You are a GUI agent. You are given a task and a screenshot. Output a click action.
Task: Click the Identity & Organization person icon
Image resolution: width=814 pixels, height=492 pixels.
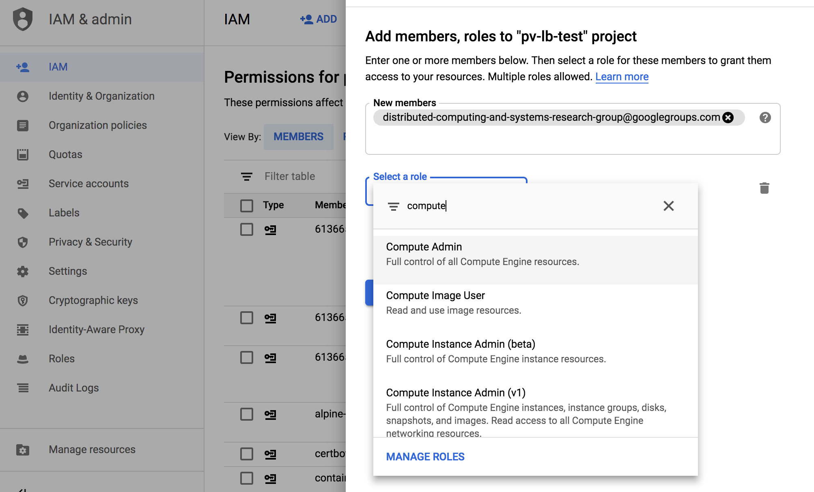pyautogui.click(x=23, y=96)
